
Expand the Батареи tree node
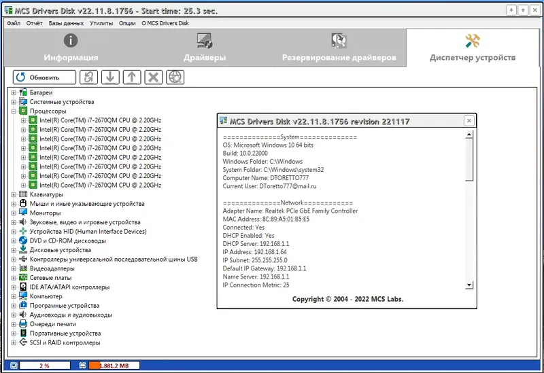(14, 92)
